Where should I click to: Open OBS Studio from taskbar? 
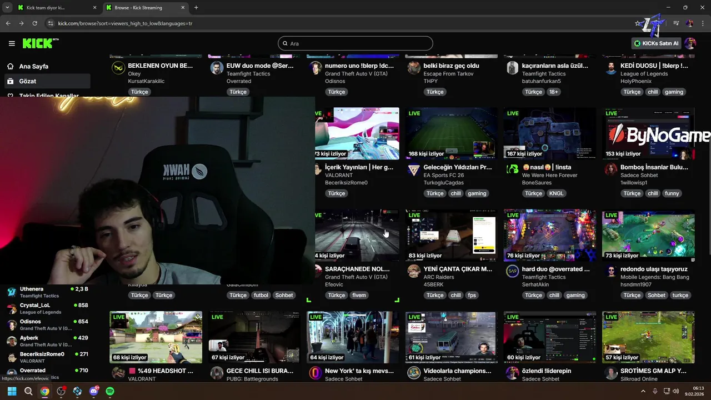[61, 391]
